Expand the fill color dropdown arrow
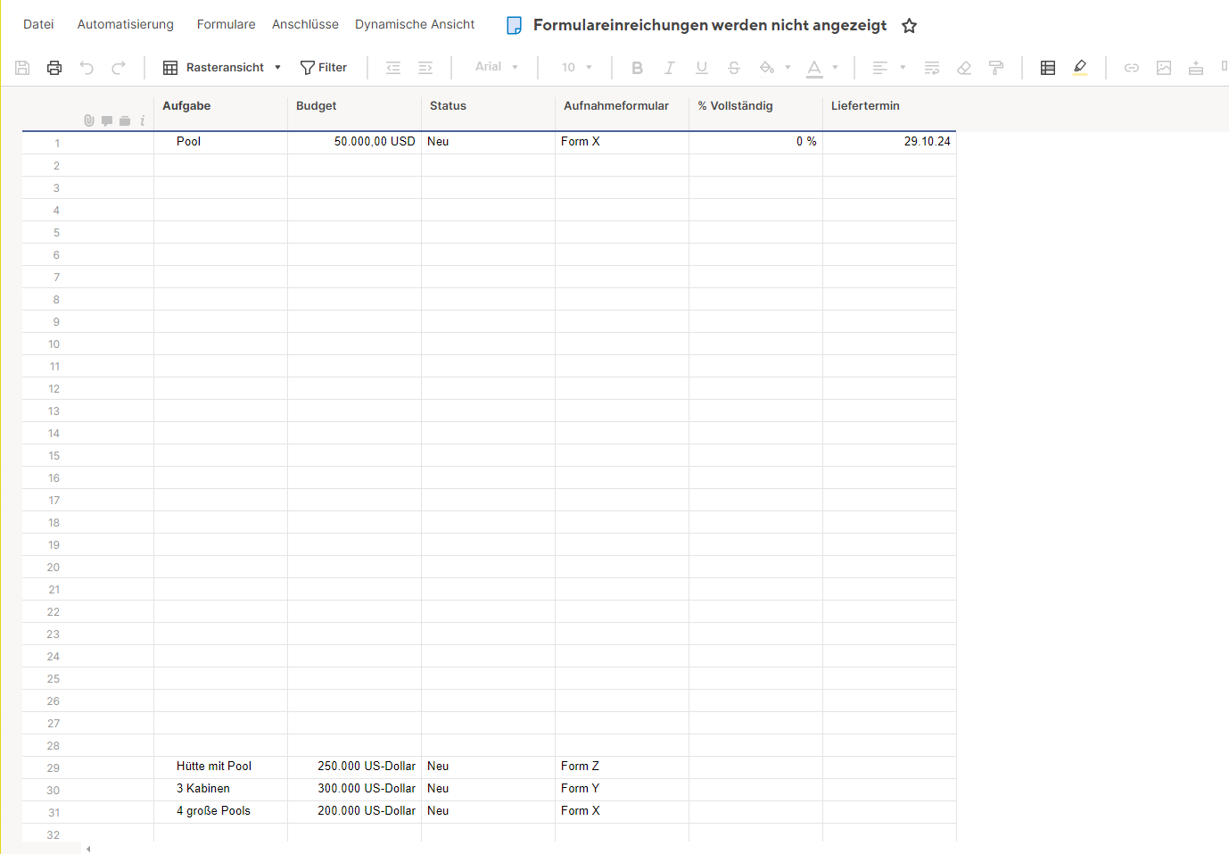The height and width of the screenshot is (854, 1229). (x=788, y=68)
